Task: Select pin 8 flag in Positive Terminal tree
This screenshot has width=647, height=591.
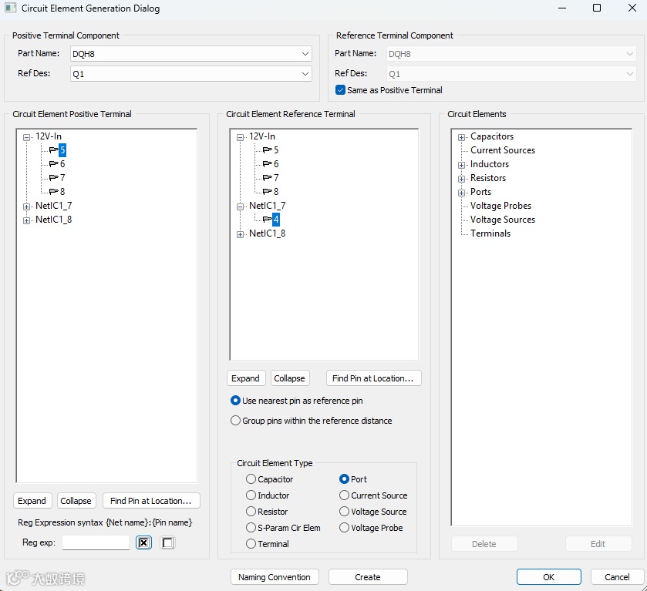Action: pos(57,191)
